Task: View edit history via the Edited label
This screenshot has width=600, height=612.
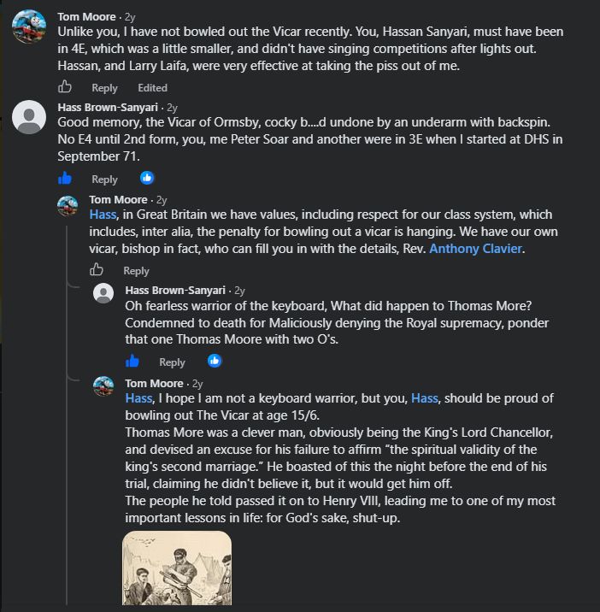Action: click(153, 88)
